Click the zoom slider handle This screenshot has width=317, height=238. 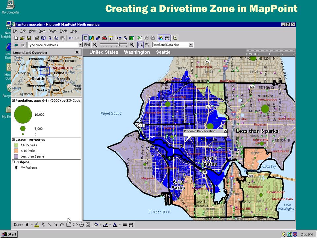pyautogui.click(x=120, y=45)
